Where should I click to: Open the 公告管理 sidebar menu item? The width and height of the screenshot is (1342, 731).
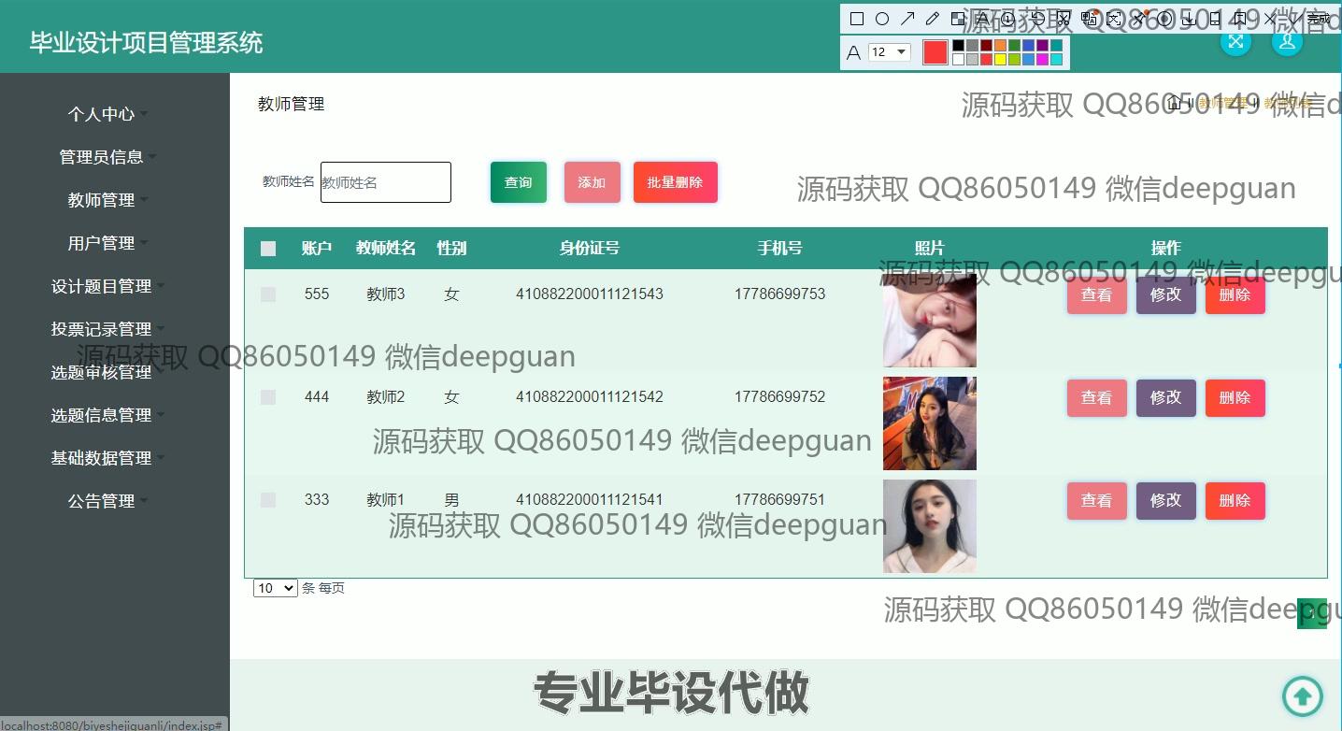click(102, 501)
